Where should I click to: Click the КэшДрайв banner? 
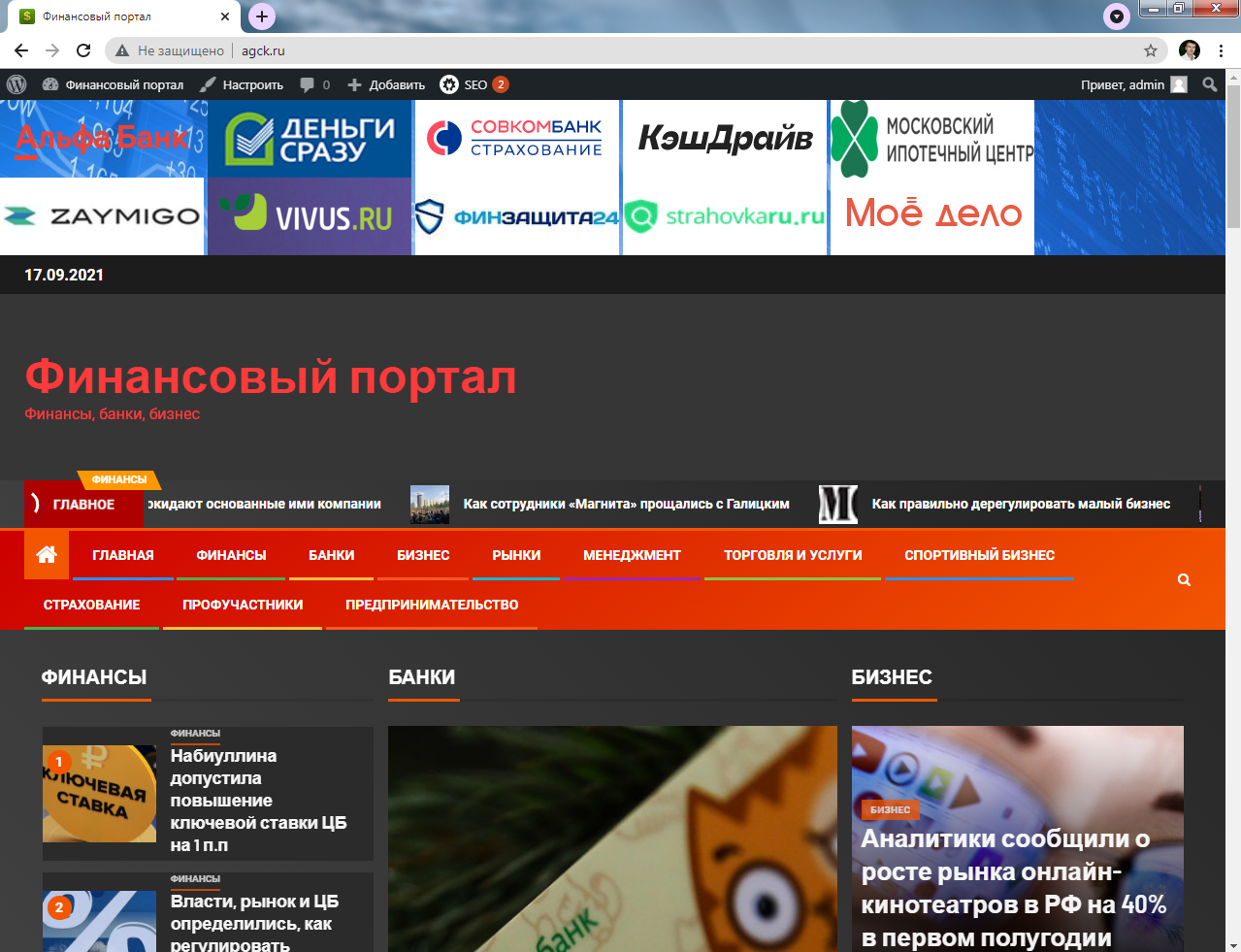point(725,139)
